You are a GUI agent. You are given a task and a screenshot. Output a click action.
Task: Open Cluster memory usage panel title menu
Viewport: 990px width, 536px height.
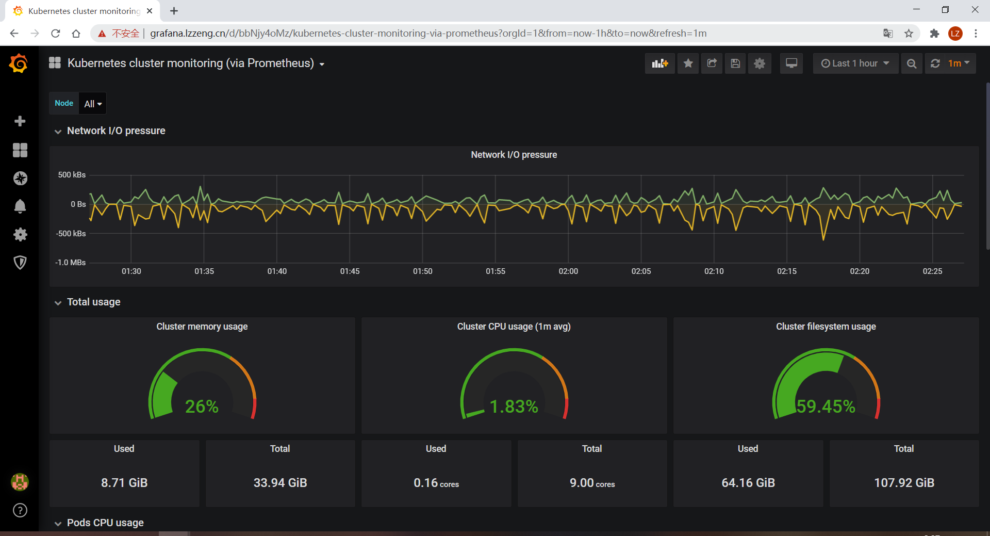point(202,327)
